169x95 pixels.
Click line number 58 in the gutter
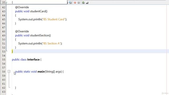click(4, 72)
